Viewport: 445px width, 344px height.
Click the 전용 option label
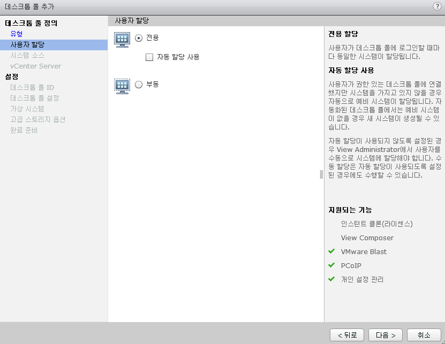click(x=153, y=38)
